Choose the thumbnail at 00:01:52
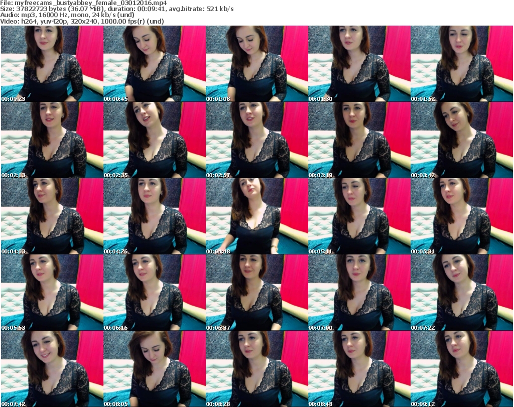Viewport: 514px width, 407px height. point(462,64)
